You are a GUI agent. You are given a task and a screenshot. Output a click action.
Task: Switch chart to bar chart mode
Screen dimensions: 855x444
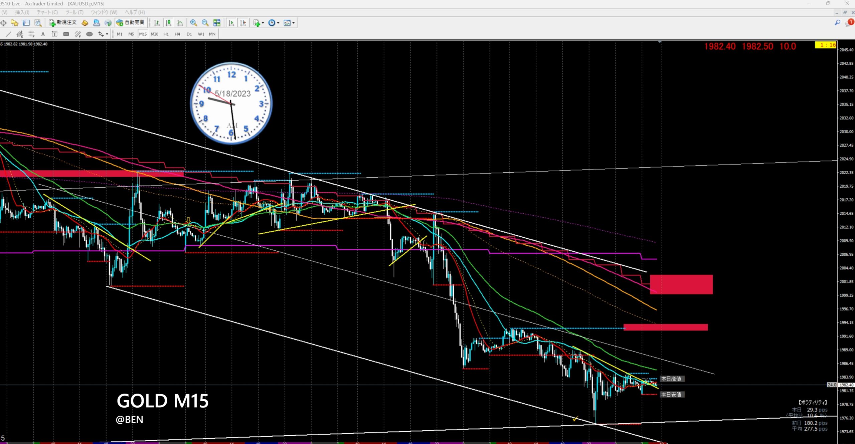click(157, 23)
